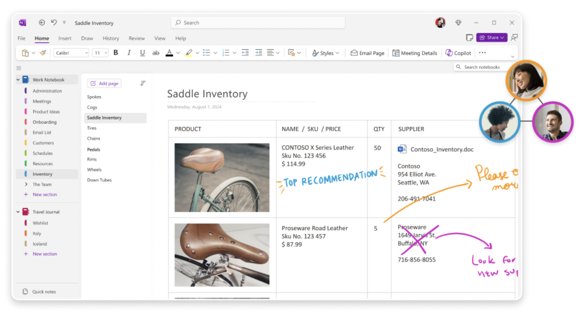Toggle the numbered list
This screenshot has width=582, height=313.
(x=226, y=53)
